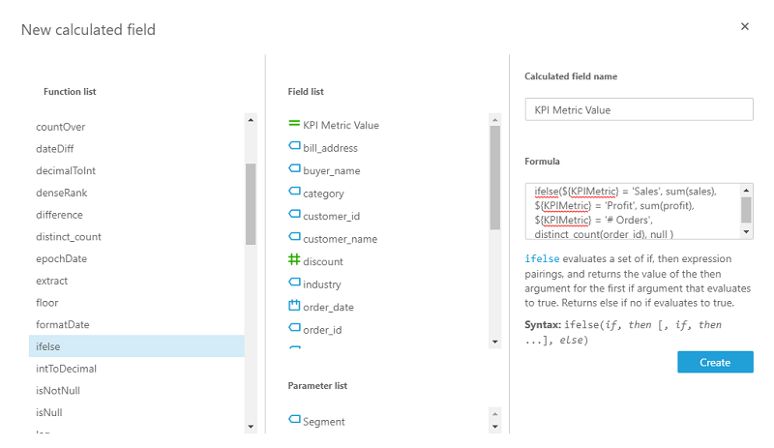Select the category field in list

[323, 194]
